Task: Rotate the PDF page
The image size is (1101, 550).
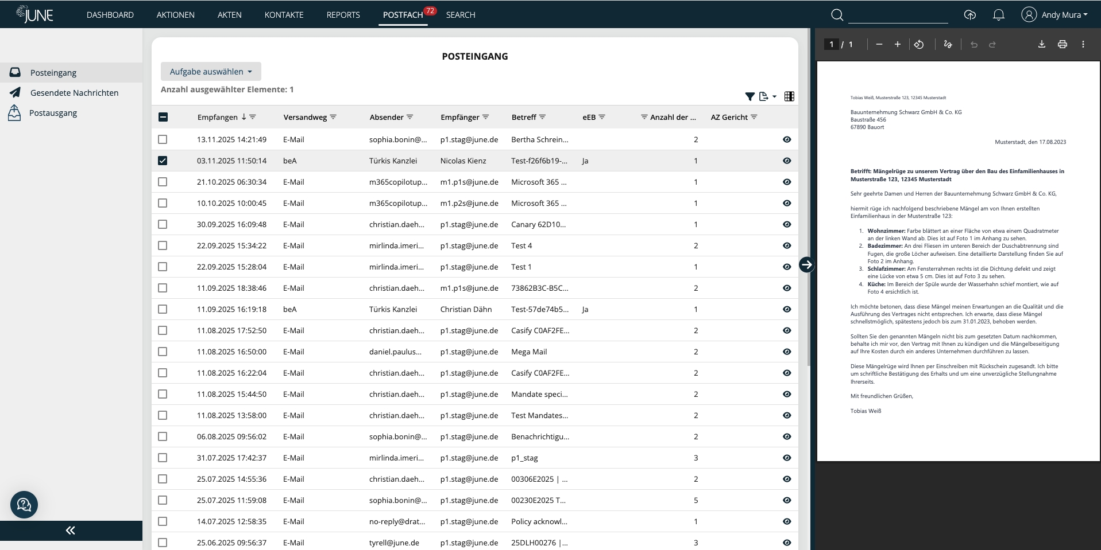Action: click(x=920, y=44)
